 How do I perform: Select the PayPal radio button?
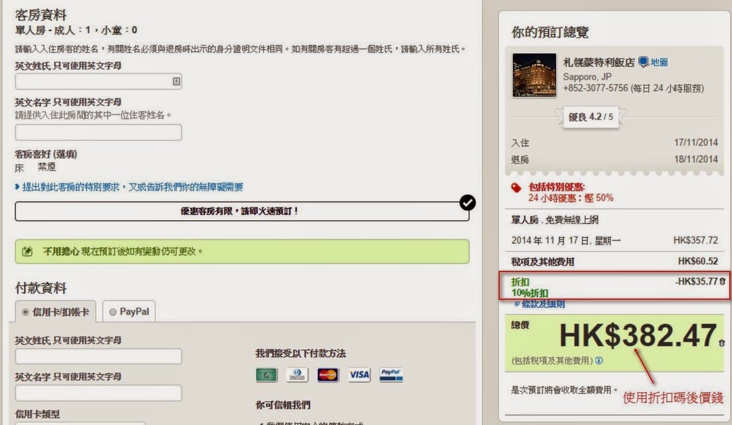tap(112, 311)
